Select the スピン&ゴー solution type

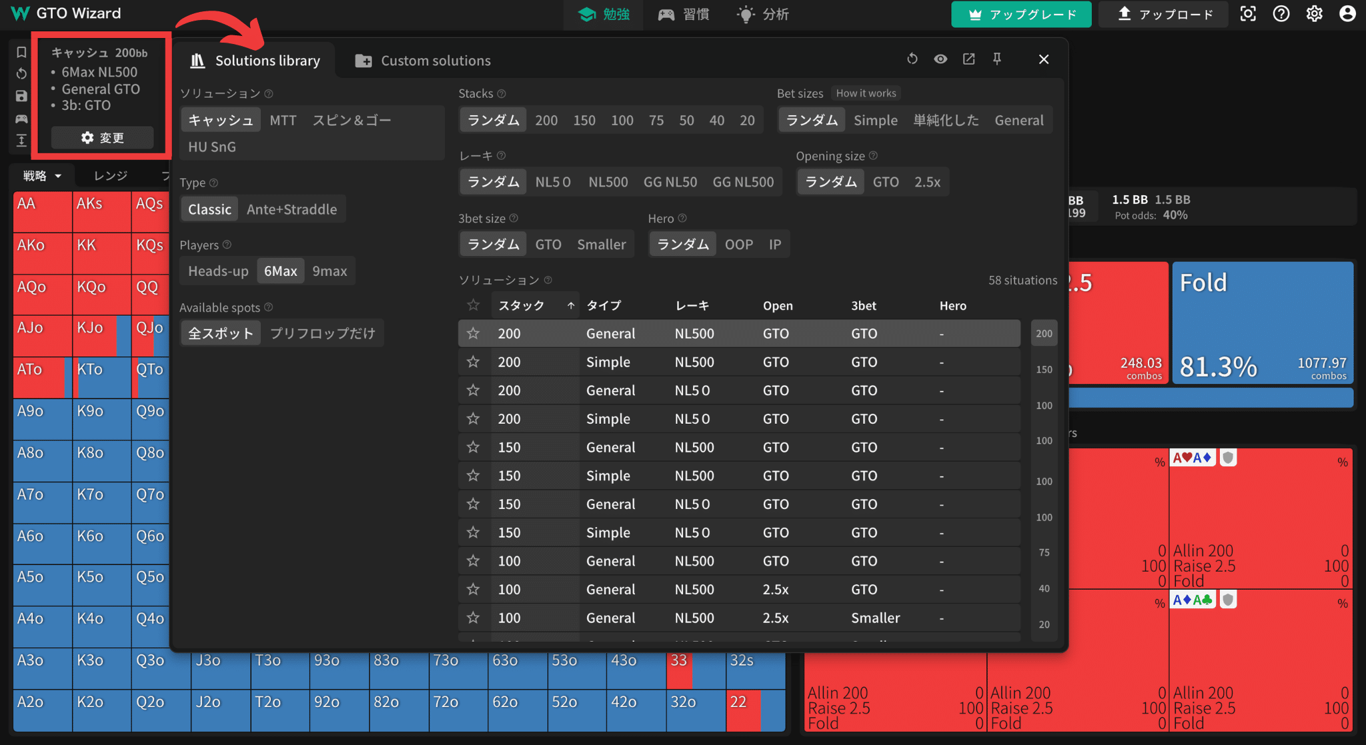coord(352,120)
